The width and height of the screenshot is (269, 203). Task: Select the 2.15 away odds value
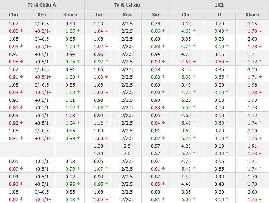point(252,24)
